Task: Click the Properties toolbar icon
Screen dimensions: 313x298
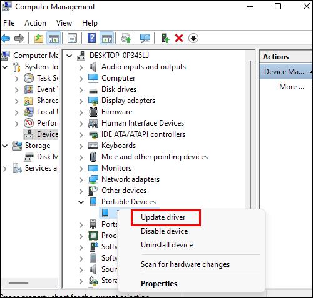Action: [x=72, y=38]
